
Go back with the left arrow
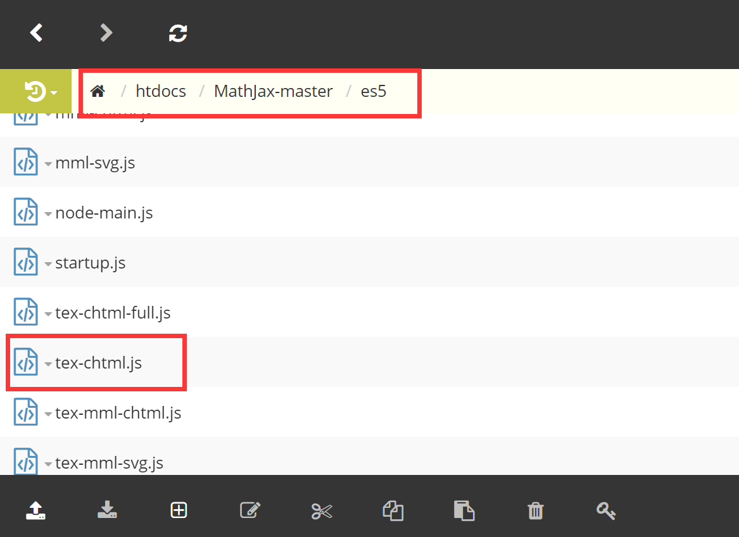coord(36,33)
